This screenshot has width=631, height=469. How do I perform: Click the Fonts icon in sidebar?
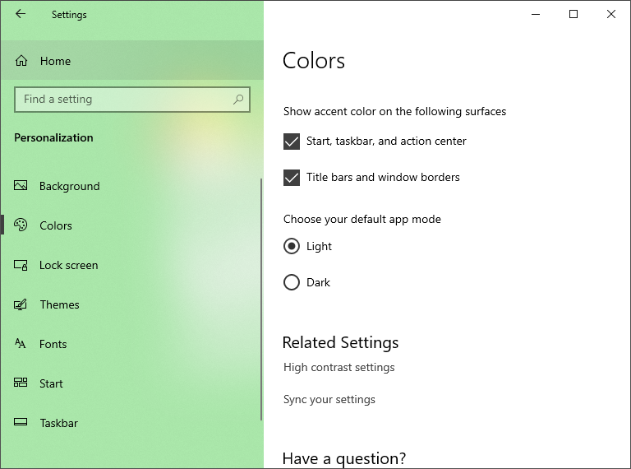[x=21, y=344]
